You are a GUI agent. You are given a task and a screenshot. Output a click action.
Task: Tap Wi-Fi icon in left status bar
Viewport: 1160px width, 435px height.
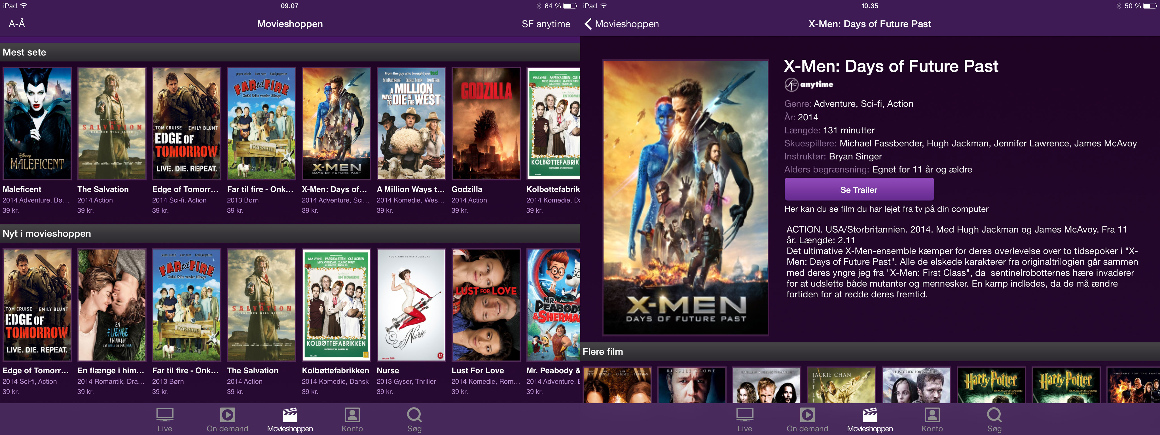(24, 6)
